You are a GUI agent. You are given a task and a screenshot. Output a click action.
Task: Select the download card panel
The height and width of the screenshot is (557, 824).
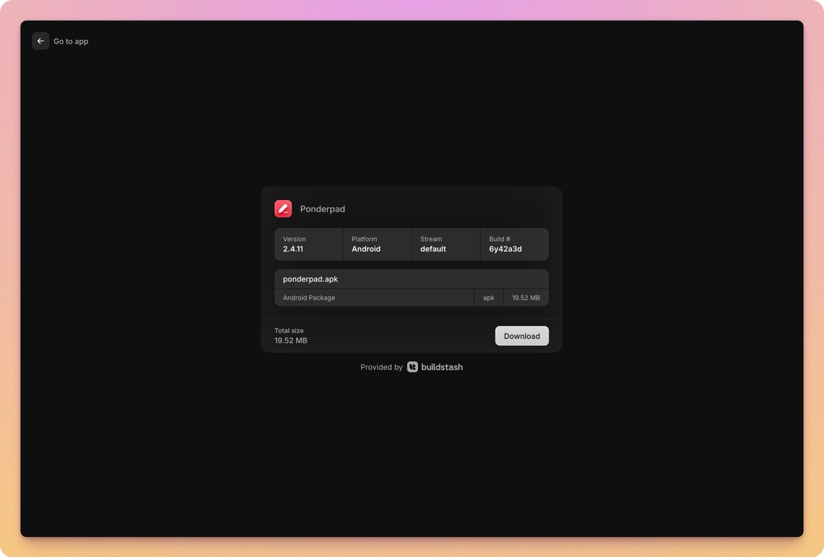[x=411, y=269]
